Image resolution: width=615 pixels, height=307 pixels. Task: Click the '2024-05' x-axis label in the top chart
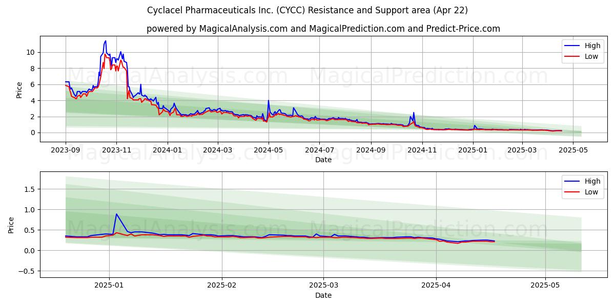(x=268, y=150)
